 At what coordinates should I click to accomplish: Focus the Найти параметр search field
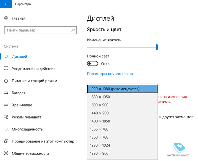(41, 30)
